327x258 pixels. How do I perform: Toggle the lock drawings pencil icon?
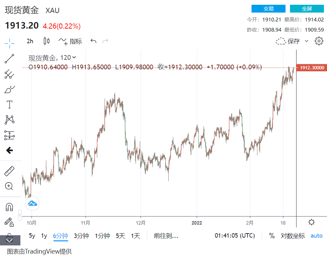click(x=9, y=222)
